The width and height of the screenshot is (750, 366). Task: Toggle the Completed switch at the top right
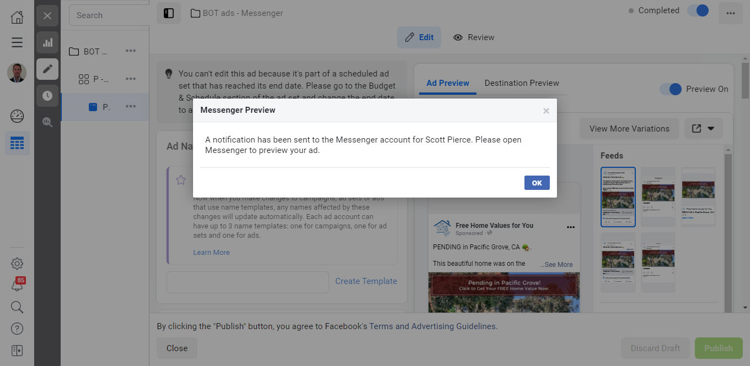coord(698,10)
